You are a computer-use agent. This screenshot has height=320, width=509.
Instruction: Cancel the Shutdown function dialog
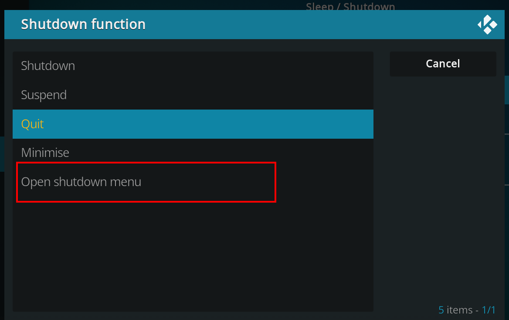(x=443, y=64)
